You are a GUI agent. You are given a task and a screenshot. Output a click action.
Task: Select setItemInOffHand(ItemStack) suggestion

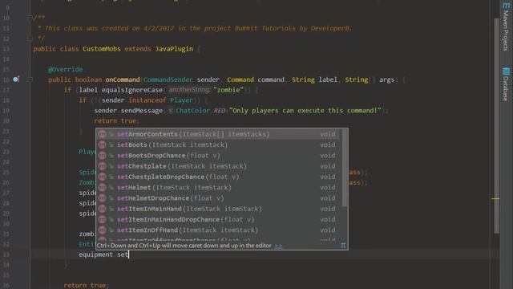219,230
